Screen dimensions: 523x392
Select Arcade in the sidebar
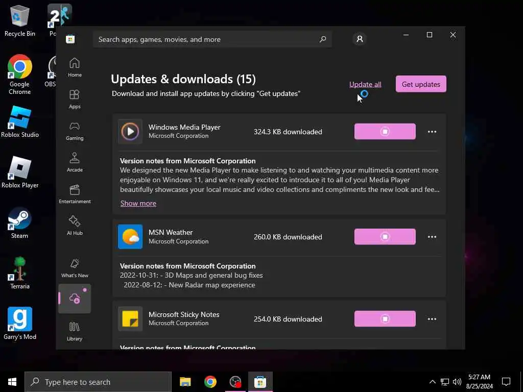(x=75, y=163)
